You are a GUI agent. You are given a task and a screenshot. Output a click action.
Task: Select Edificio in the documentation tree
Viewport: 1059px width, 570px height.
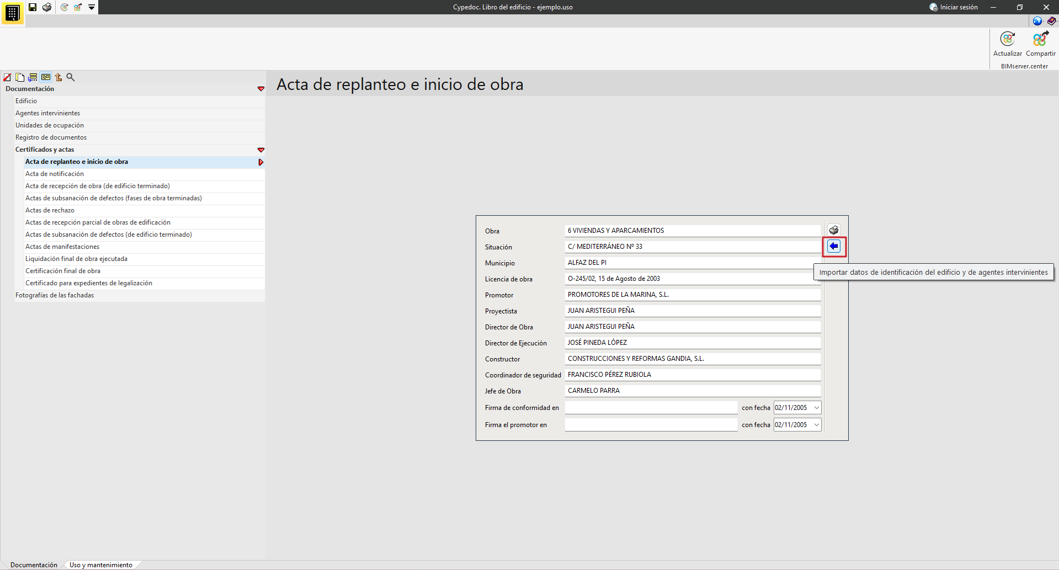140,101
